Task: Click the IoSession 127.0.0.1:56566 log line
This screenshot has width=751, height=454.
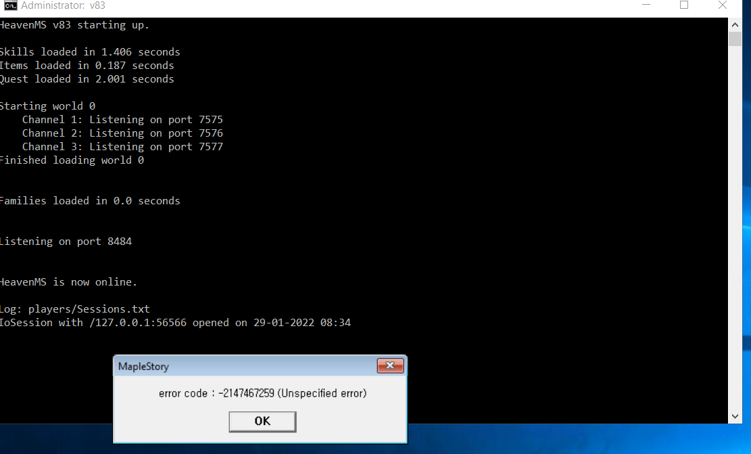Action: point(175,323)
